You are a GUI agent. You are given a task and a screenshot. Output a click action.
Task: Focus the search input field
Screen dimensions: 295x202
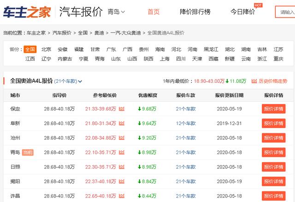(285, 12)
